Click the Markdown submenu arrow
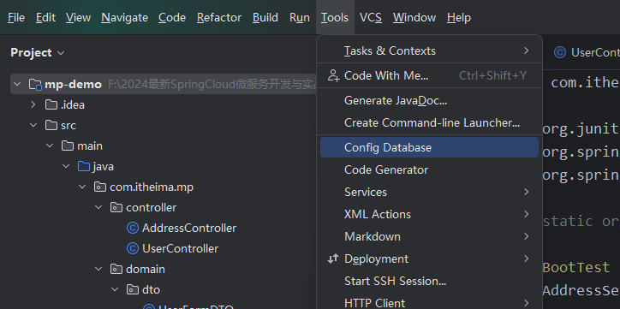The width and height of the screenshot is (620, 309). pyautogui.click(x=526, y=236)
